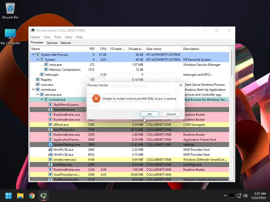Select RuntimeBroker.exe row with PID 3500
The height and width of the screenshot is (202, 270).
coord(129,134)
